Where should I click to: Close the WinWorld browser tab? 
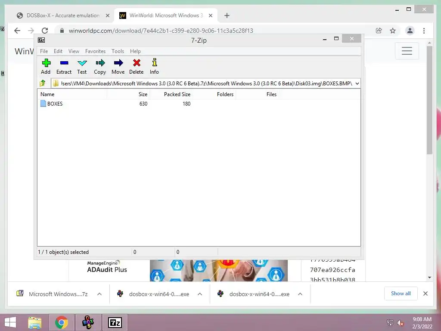point(210,16)
